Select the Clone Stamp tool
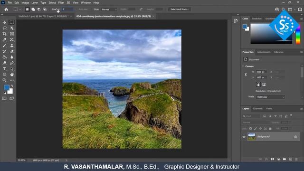Viewport: 304px width, 171px height. [12, 46]
